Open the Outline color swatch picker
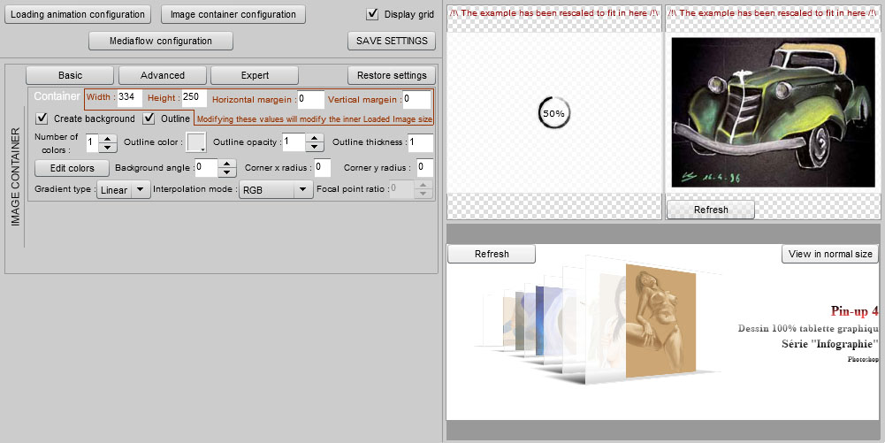The width and height of the screenshot is (885, 443). pyautogui.click(x=196, y=142)
